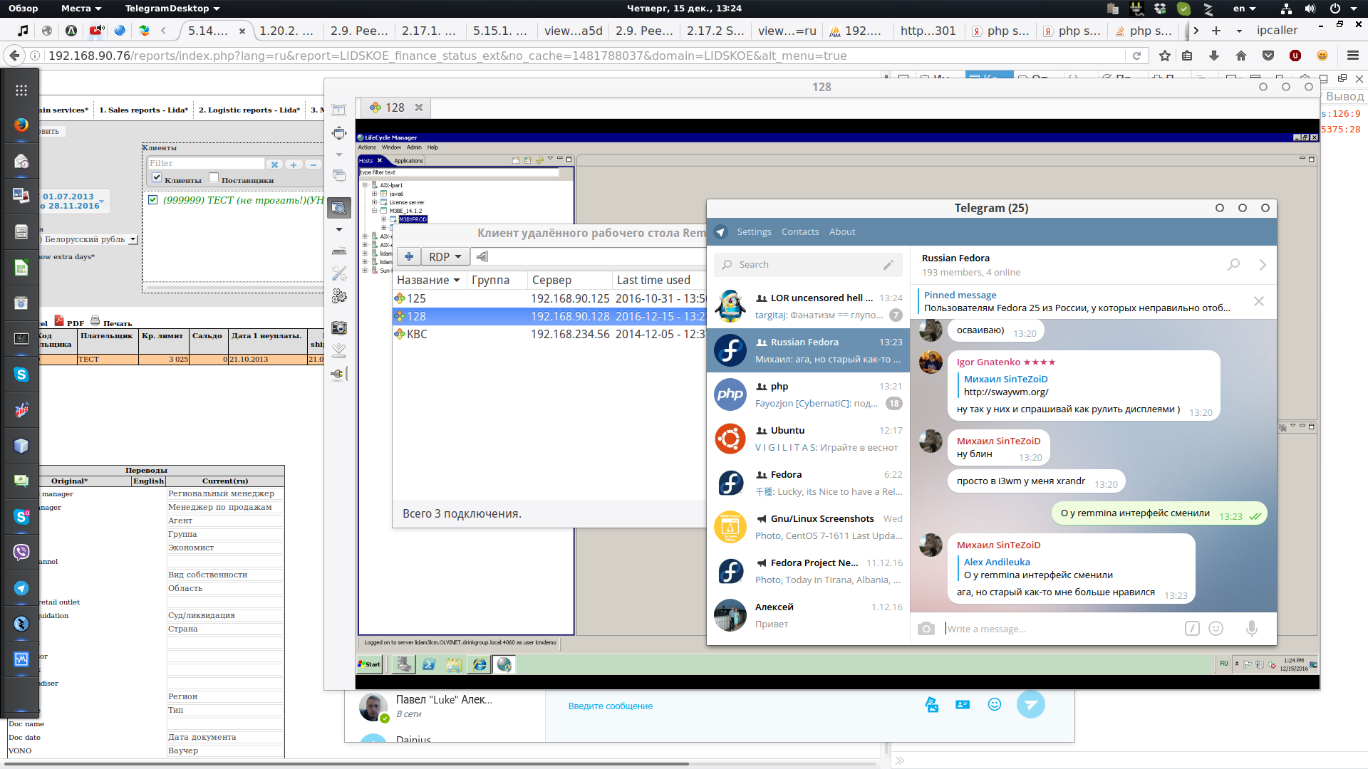Click Печать print link
This screenshot has width=1368, height=769.
tap(112, 322)
